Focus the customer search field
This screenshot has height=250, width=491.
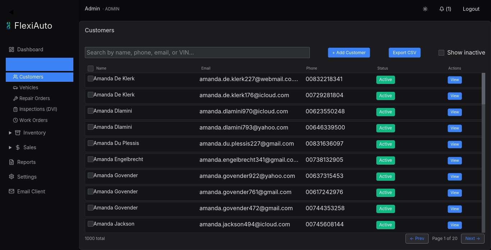pos(197,52)
